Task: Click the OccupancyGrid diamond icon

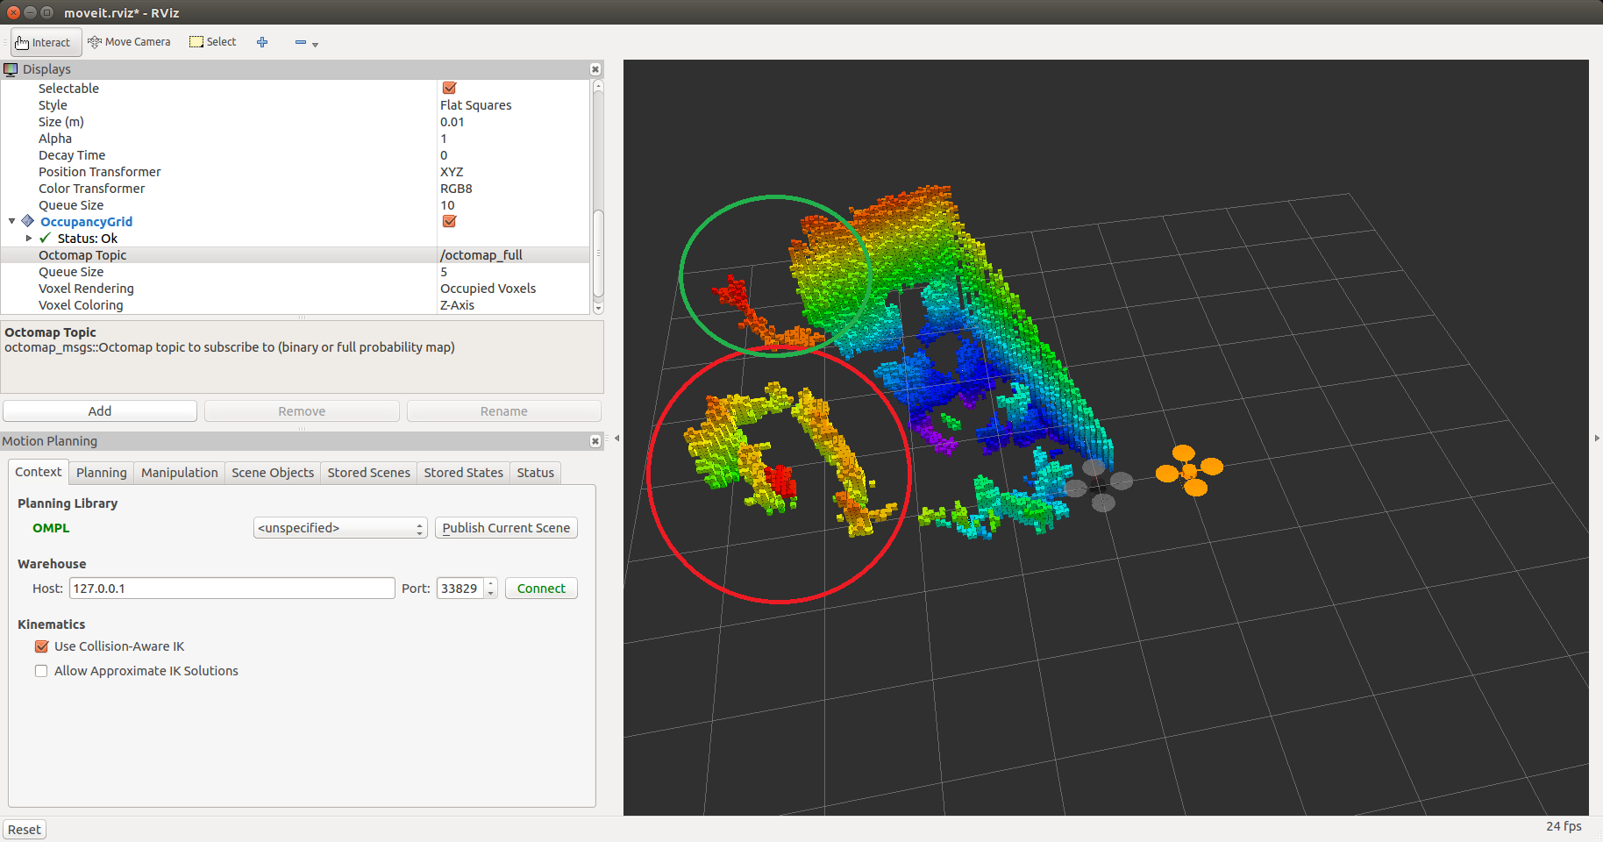Action: (28, 222)
